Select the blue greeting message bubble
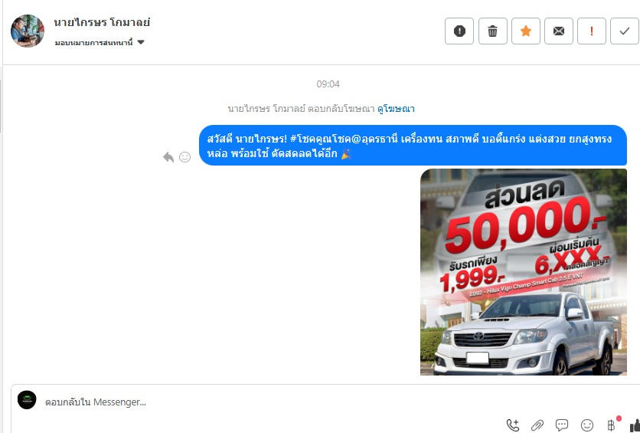This screenshot has height=433, width=640. coord(413,146)
